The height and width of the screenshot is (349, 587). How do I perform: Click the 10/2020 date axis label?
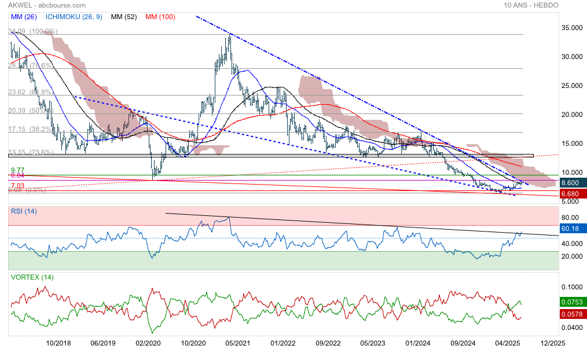click(193, 343)
